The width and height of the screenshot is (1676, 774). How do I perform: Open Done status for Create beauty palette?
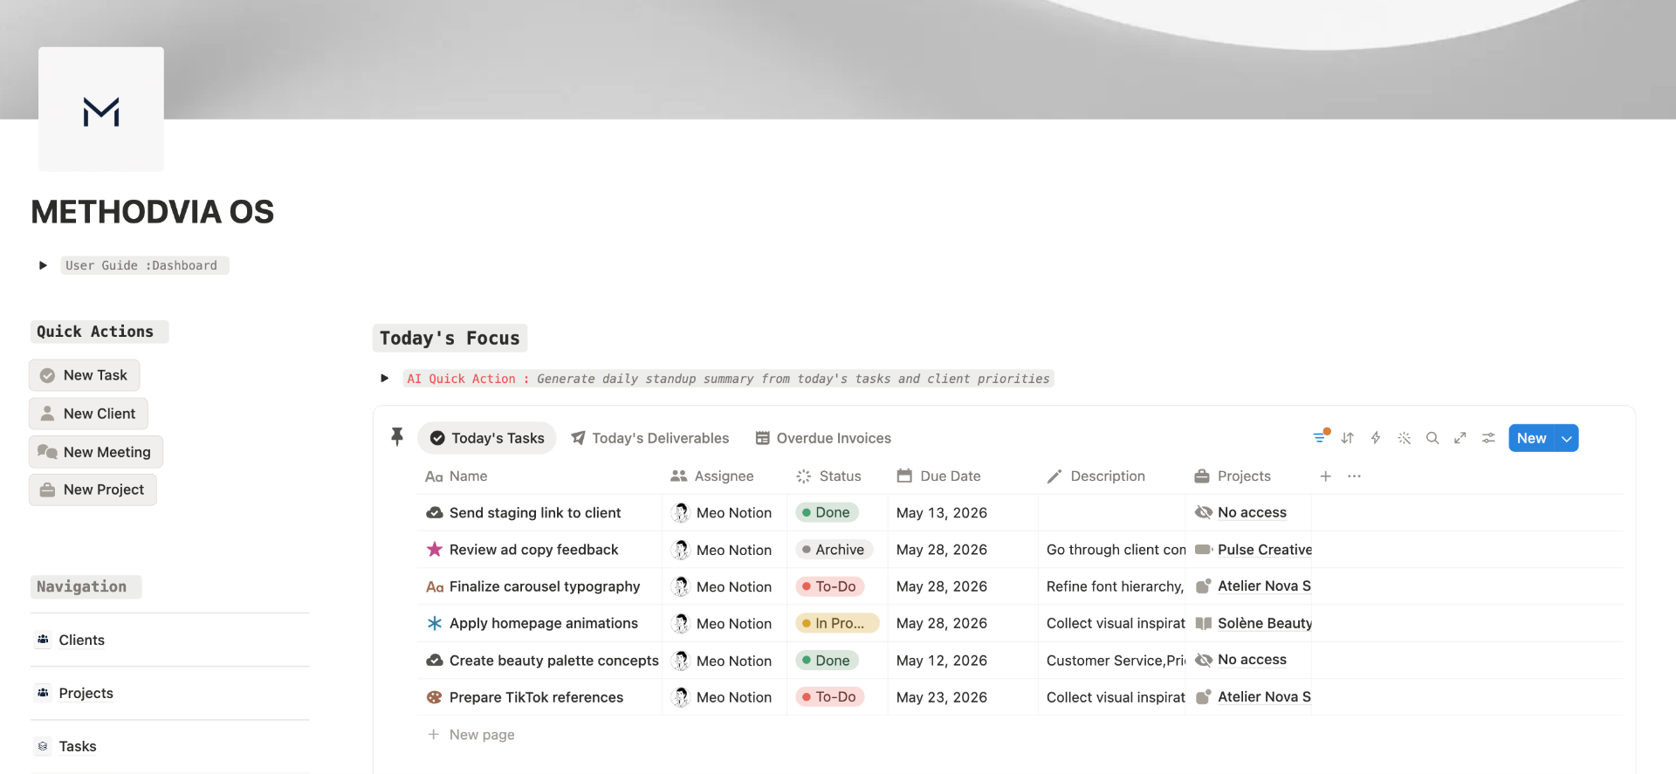827,661
